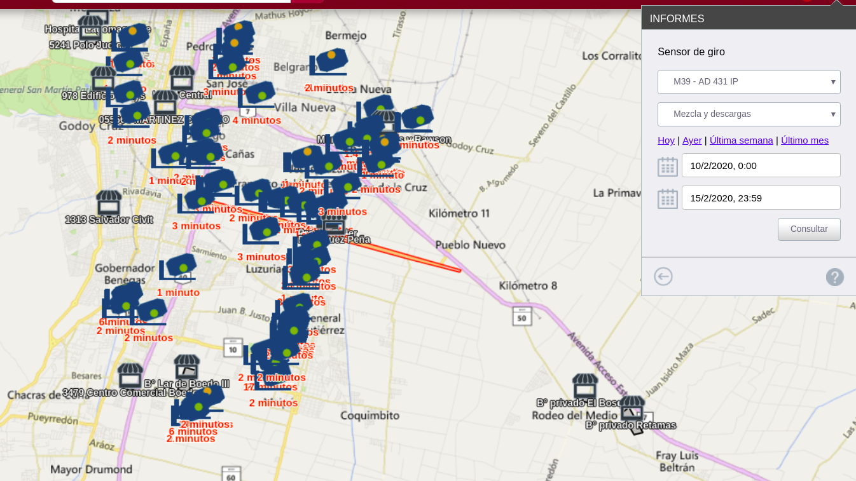856x481 pixels.
Task: Set range to Último mes
Action: pos(804,140)
